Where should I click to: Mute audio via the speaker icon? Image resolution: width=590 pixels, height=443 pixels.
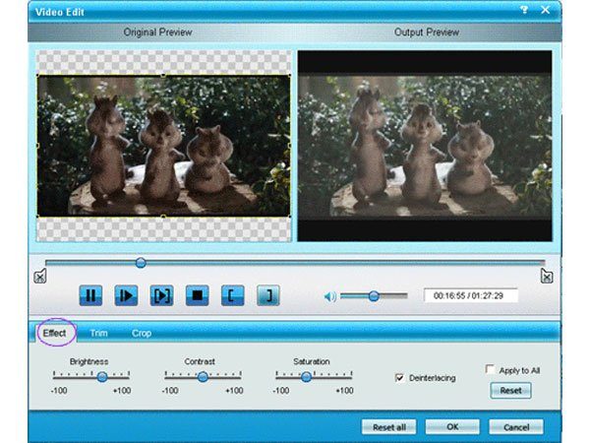330,297
